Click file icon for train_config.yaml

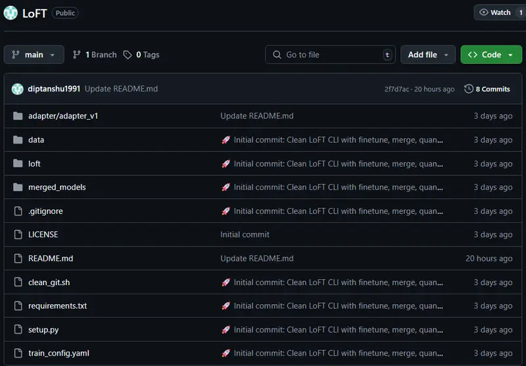18,353
